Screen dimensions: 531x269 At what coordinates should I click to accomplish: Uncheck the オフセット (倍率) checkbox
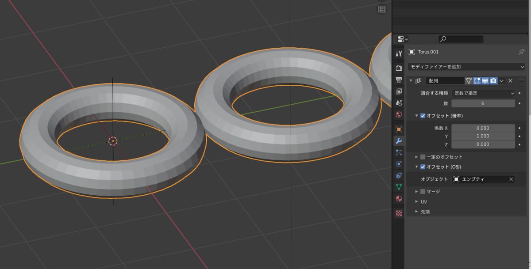pos(423,116)
